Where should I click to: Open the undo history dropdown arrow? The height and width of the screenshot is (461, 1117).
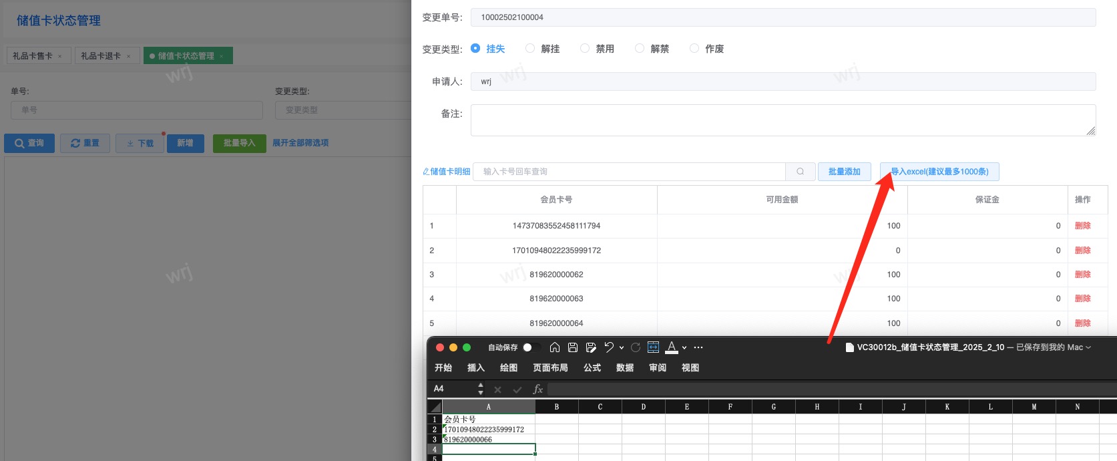tap(622, 348)
